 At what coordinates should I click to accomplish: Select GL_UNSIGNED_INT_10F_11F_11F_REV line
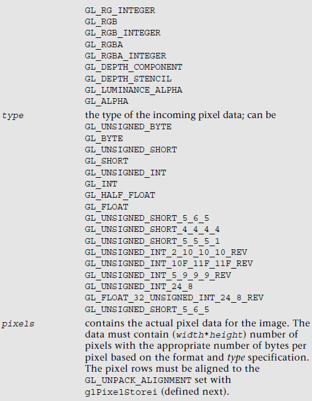[x=169, y=264]
